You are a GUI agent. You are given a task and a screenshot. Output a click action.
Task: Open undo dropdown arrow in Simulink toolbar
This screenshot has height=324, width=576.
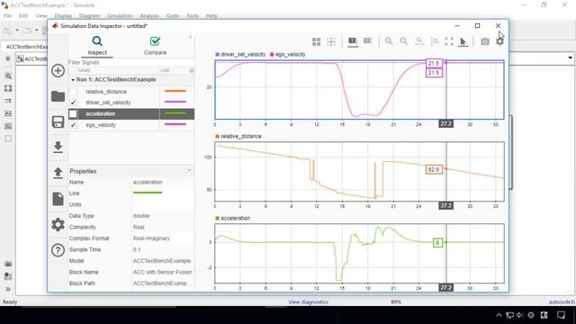pos(17,30)
